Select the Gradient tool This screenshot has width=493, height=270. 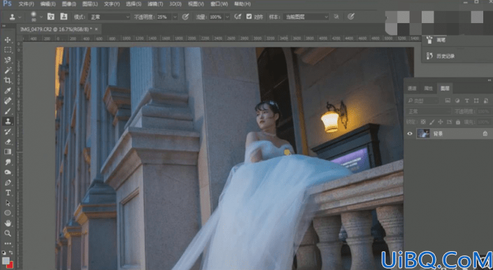coord(8,152)
